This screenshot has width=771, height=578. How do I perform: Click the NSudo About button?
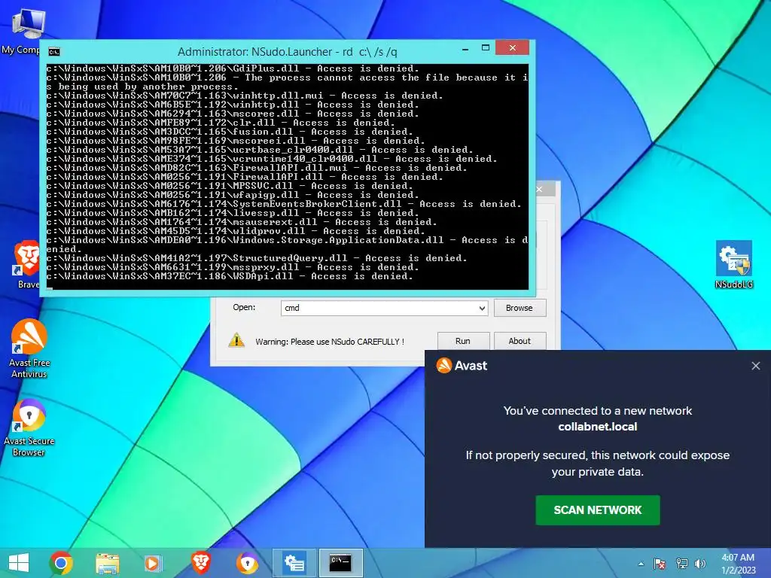point(520,341)
